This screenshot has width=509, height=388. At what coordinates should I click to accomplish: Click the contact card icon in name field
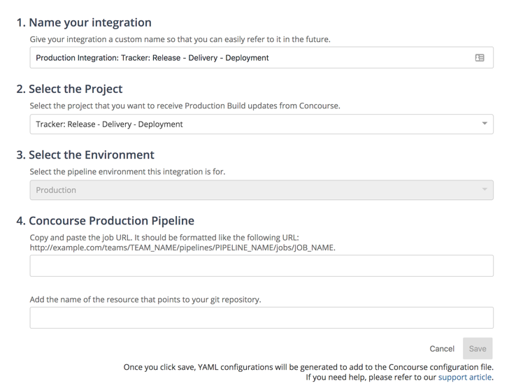480,58
